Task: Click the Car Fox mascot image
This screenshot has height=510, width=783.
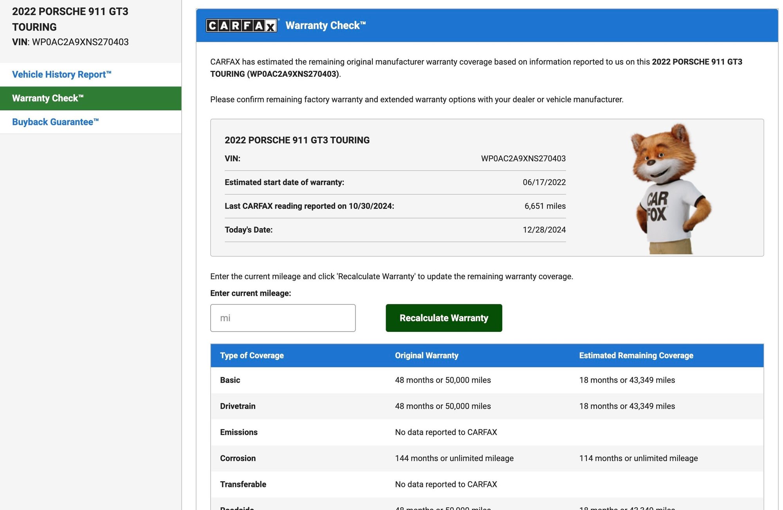Action: click(x=671, y=189)
